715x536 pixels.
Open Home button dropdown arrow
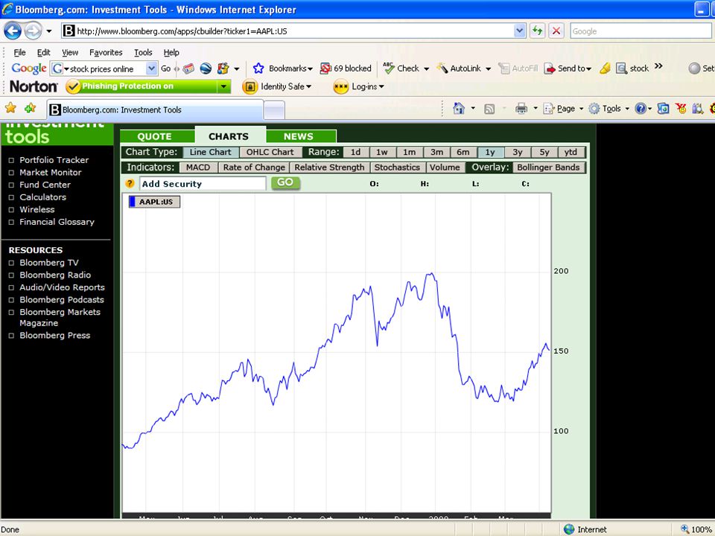tap(473, 109)
